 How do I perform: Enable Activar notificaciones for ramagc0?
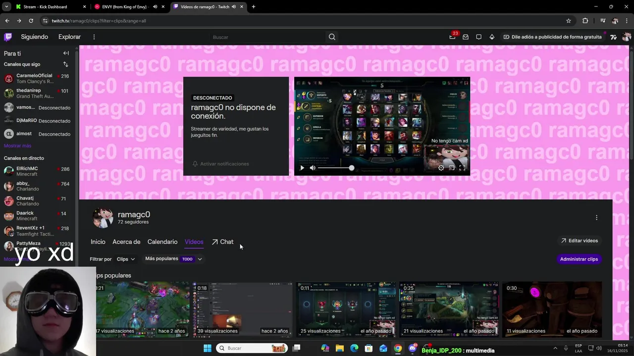tap(221, 164)
